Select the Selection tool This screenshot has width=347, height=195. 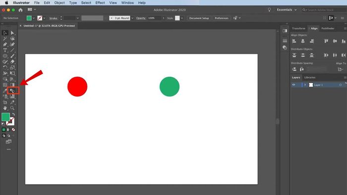5,33
